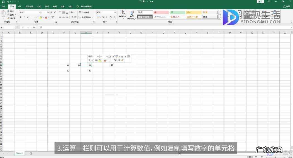293x158 pixels.
Task: Apply the dark gray Check Cell style
Action: (145, 17)
